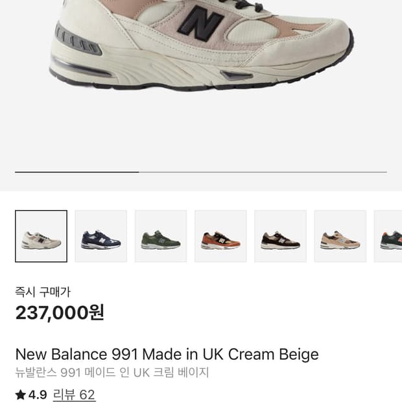402x402 pixels.
Task: Select the cream beige sneaker thumbnail
Action: [41, 236]
